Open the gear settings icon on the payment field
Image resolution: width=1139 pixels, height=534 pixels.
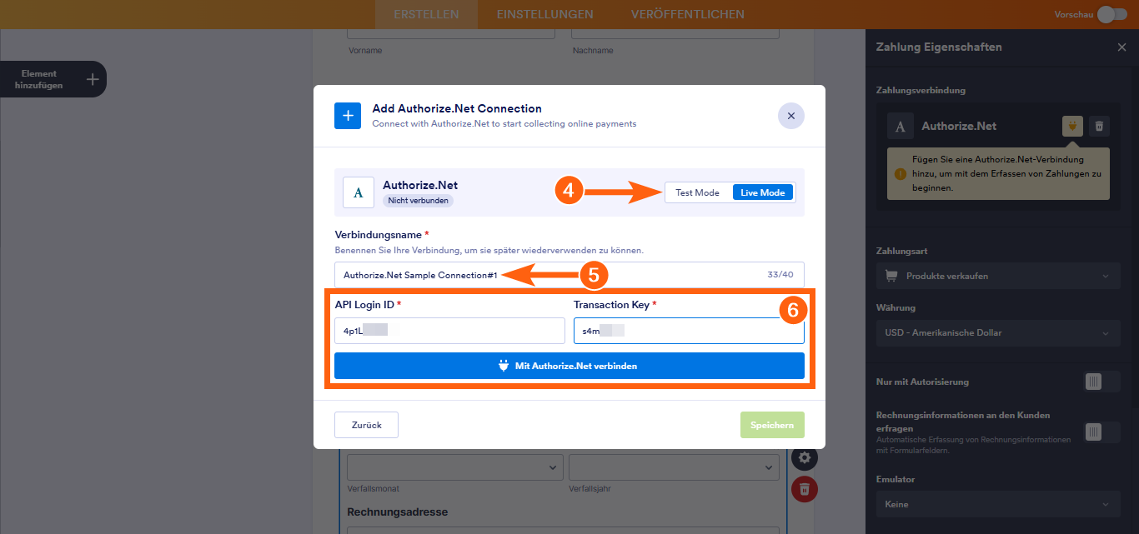pyautogui.click(x=804, y=457)
